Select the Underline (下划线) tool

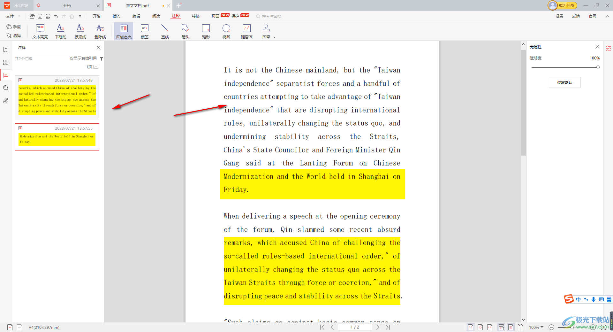pos(61,31)
